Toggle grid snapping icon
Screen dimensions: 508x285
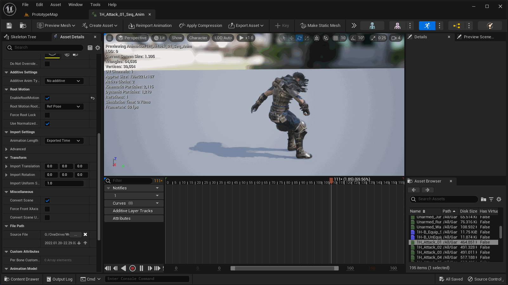[x=335, y=38]
